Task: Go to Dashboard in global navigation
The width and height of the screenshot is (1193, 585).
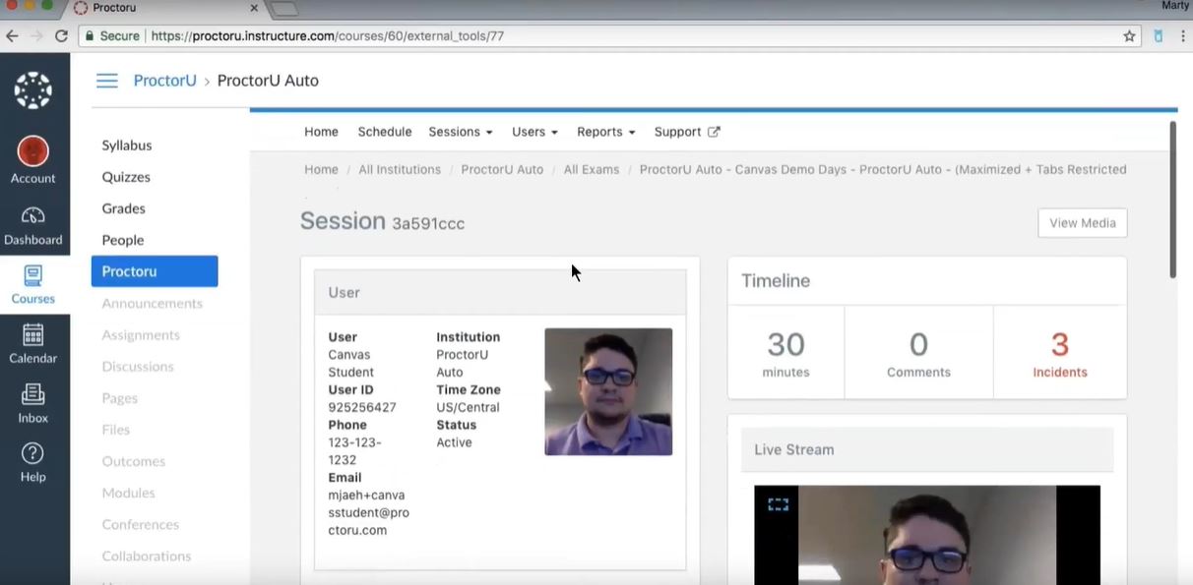Action: pyautogui.click(x=33, y=226)
